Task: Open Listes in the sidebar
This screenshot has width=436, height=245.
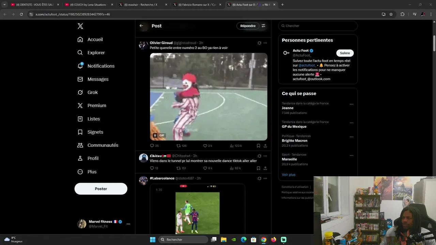Action: tap(89, 119)
